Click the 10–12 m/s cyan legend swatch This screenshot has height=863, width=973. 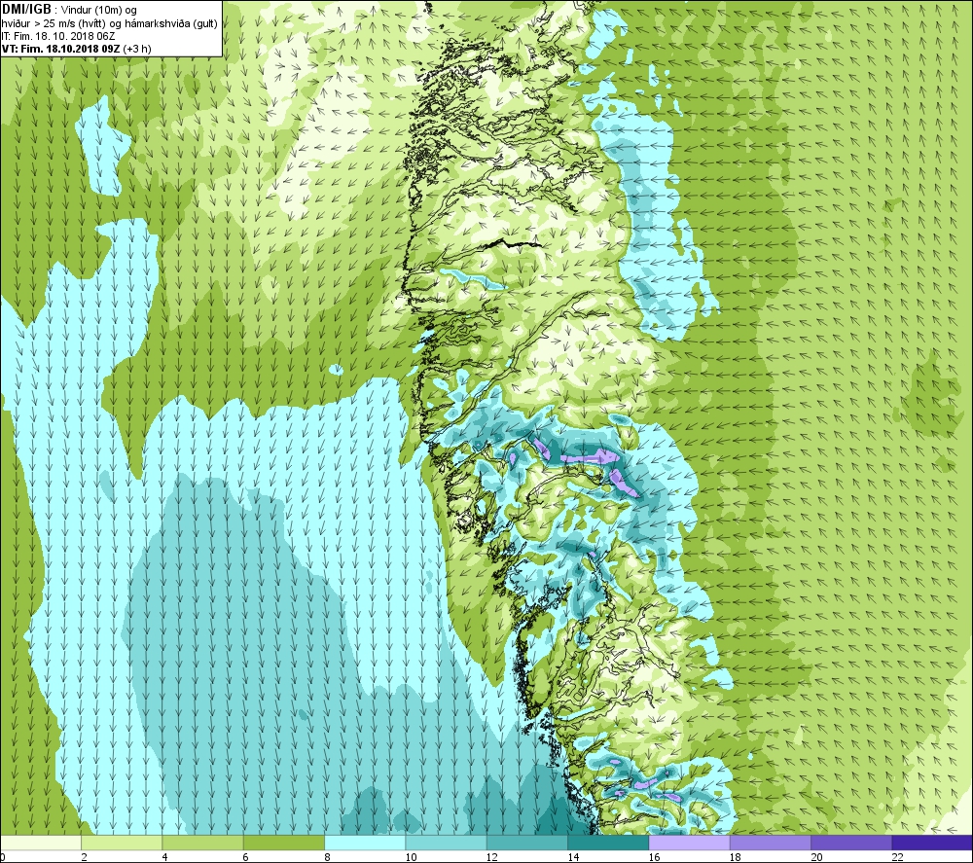point(447,843)
